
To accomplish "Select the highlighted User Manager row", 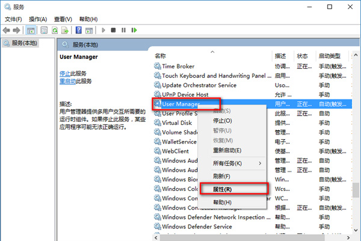I will (252, 104).
